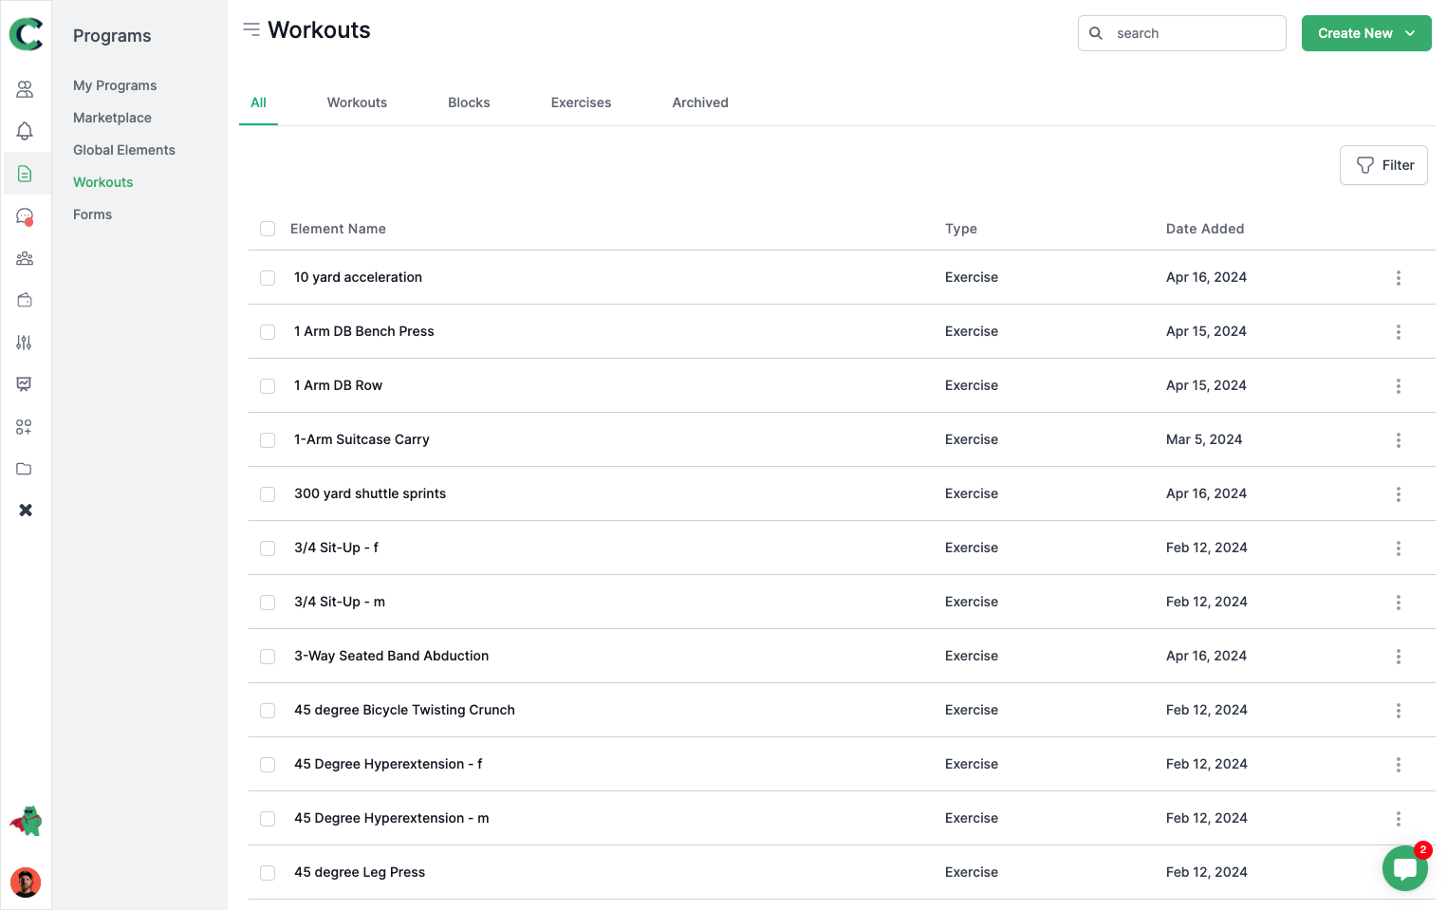Open options menu for 1 Arm DB Row
This screenshot has width=1447, height=910.
point(1399,386)
